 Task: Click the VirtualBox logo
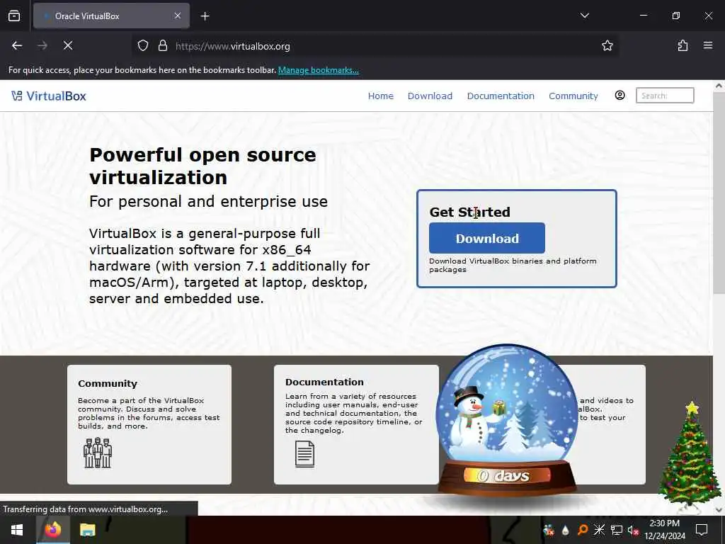[49, 96]
